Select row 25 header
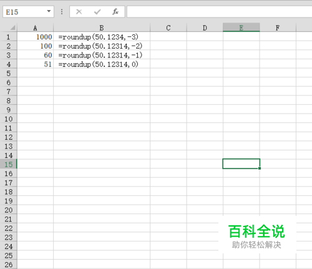Screen dimensions: 312x269 tap(8, 255)
